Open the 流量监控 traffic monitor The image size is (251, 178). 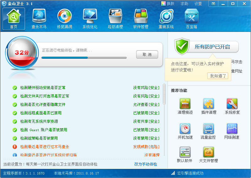point(209,131)
